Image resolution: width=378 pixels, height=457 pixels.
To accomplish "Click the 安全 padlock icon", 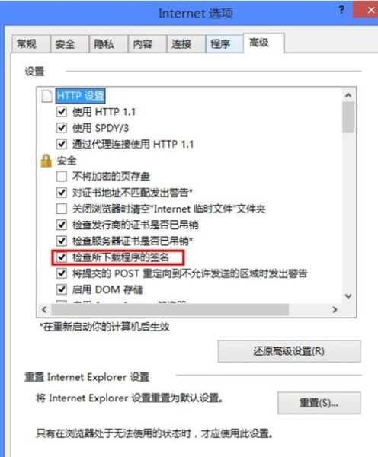I will tap(46, 161).
